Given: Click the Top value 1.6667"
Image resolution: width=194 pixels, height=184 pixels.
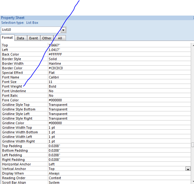Looking at the screenshot, I should point(54,45).
